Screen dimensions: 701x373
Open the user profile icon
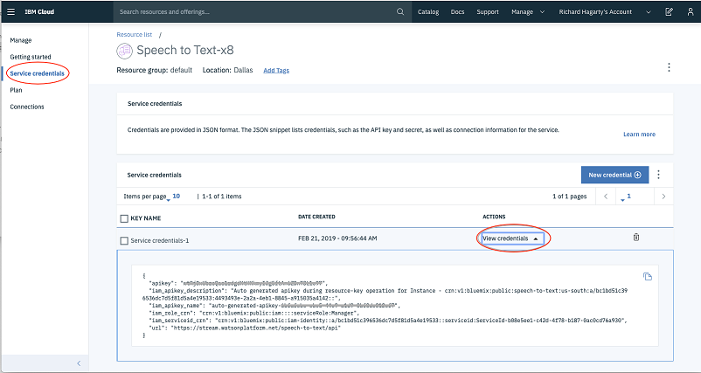coord(688,12)
